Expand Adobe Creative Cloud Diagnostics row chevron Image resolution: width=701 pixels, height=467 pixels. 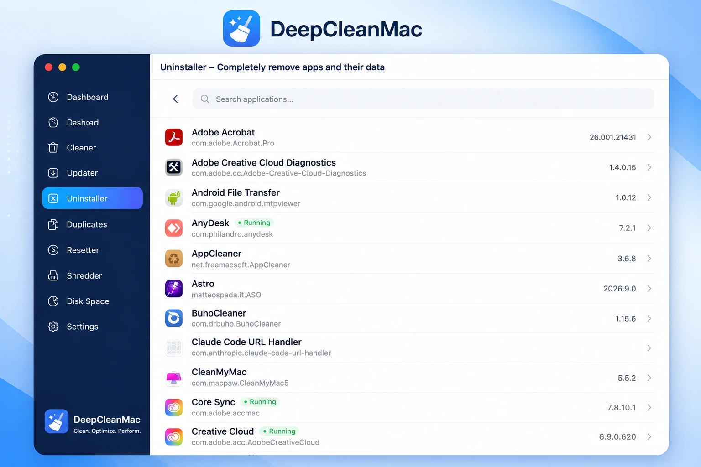pos(649,167)
